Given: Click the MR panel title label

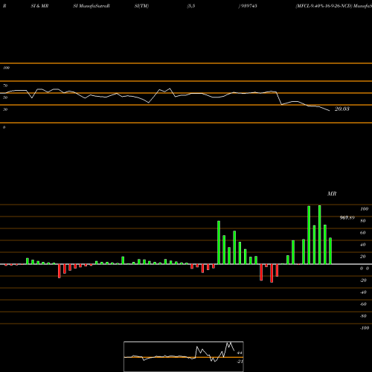Looking at the screenshot, I should click(332, 193).
